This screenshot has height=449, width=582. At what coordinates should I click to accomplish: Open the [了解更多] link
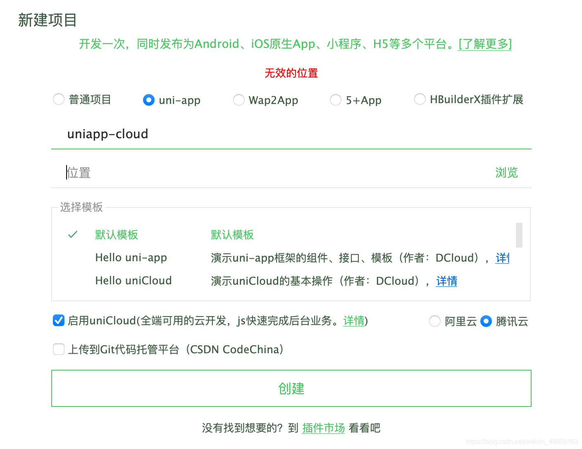click(x=485, y=44)
